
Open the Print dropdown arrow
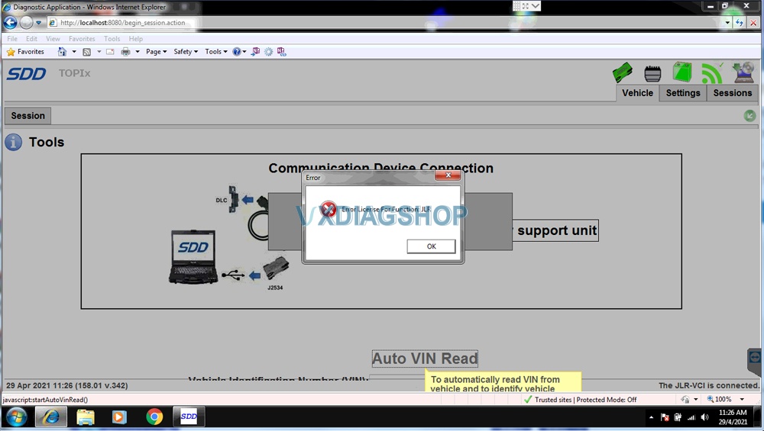point(138,52)
